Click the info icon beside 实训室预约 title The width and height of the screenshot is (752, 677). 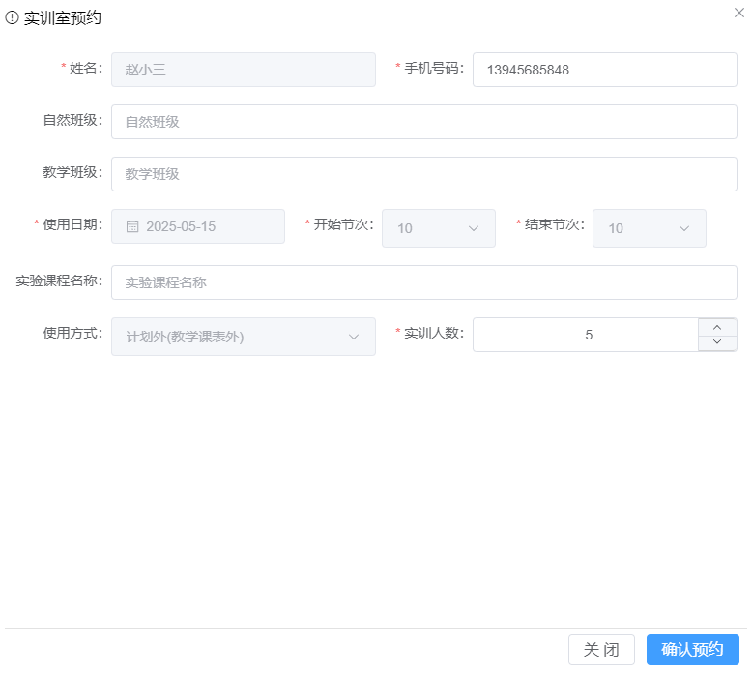pos(13,17)
